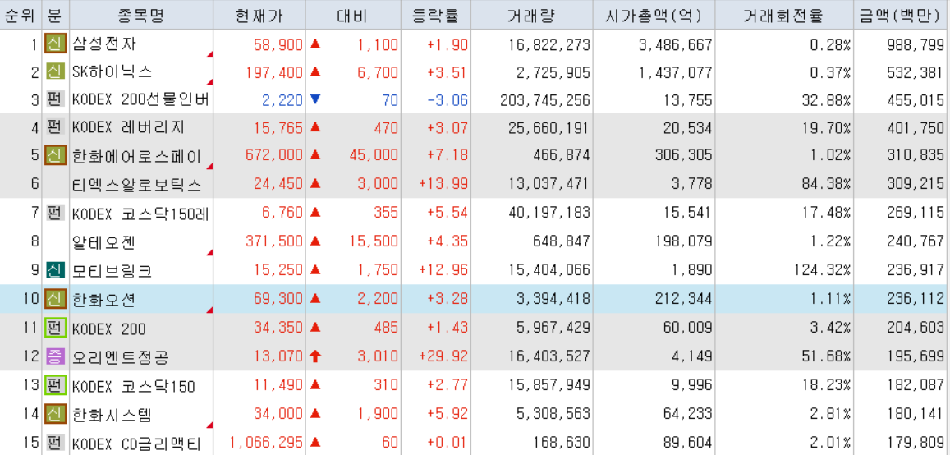The image size is (950, 455).
Task: Select the 티엠스알로보틱스 stock name
Action: coord(136,185)
